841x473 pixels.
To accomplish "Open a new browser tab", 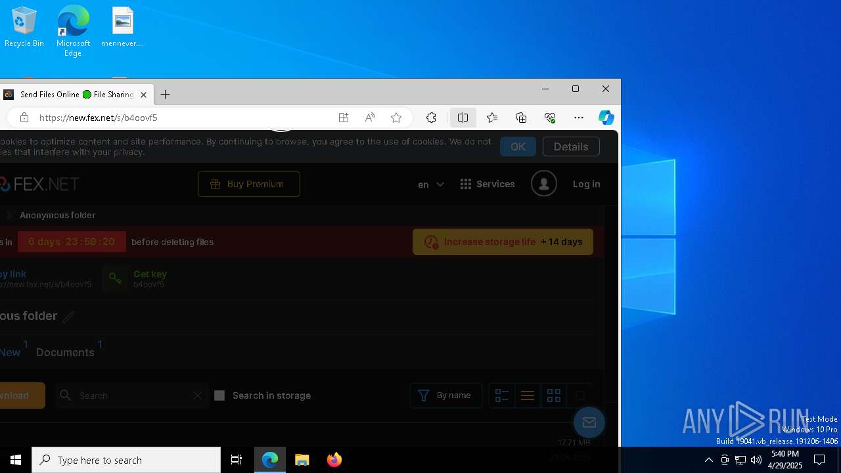I will [165, 95].
